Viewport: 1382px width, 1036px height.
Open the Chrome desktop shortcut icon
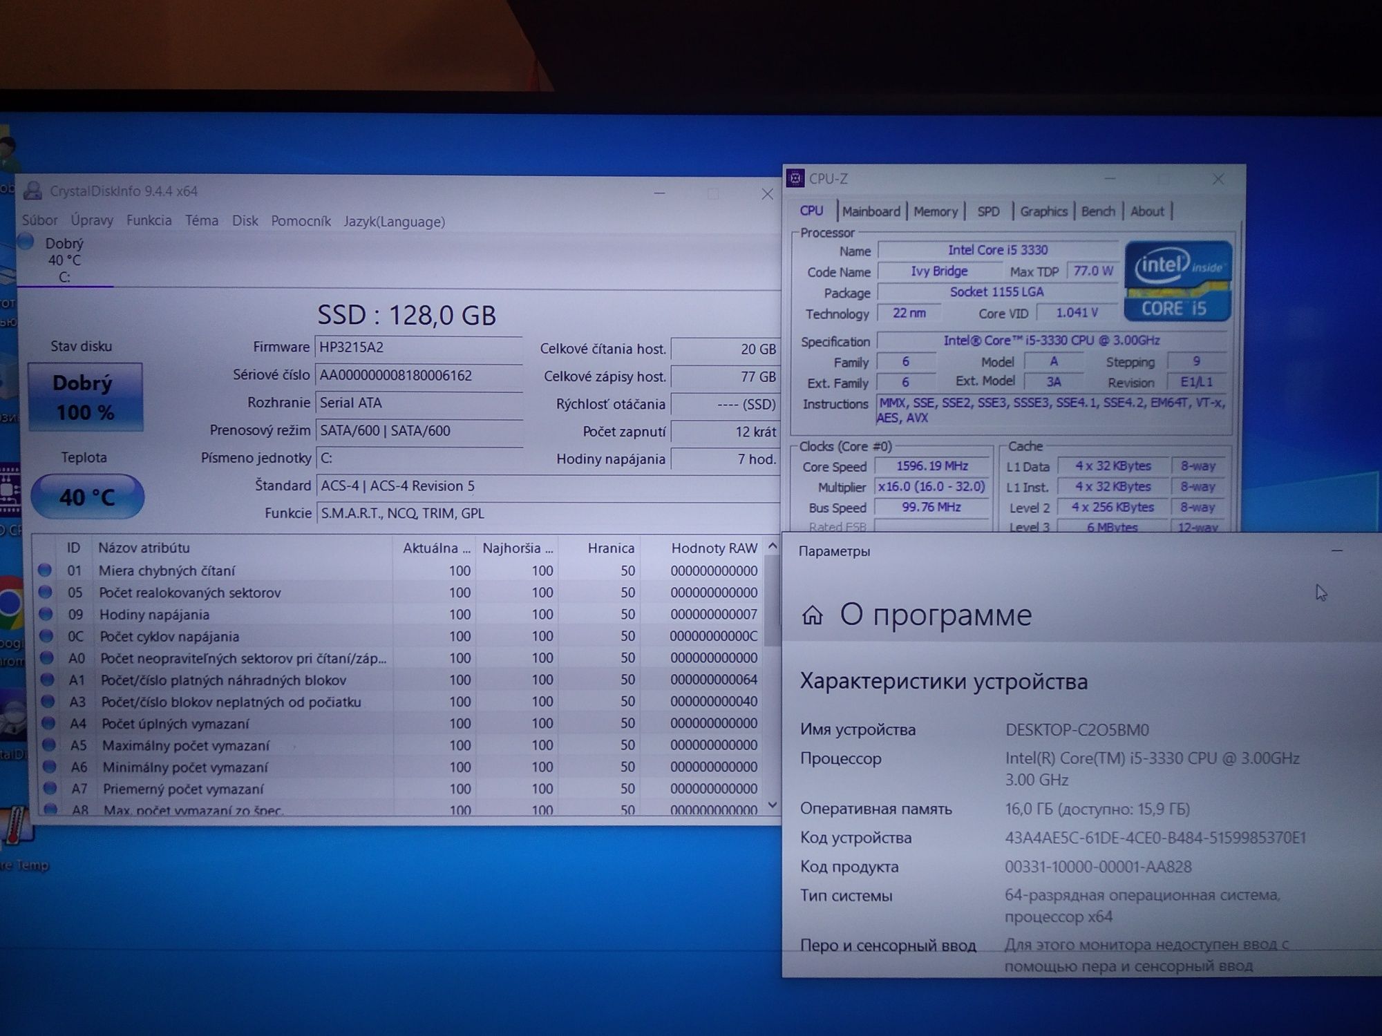pos(10,603)
